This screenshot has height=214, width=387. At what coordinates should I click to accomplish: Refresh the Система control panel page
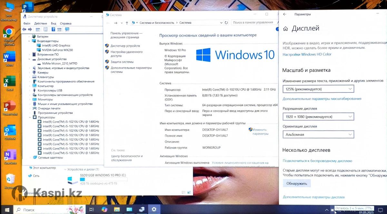point(226,23)
